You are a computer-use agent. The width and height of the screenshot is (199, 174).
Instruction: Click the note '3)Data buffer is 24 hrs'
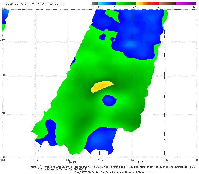(x=62, y=169)
